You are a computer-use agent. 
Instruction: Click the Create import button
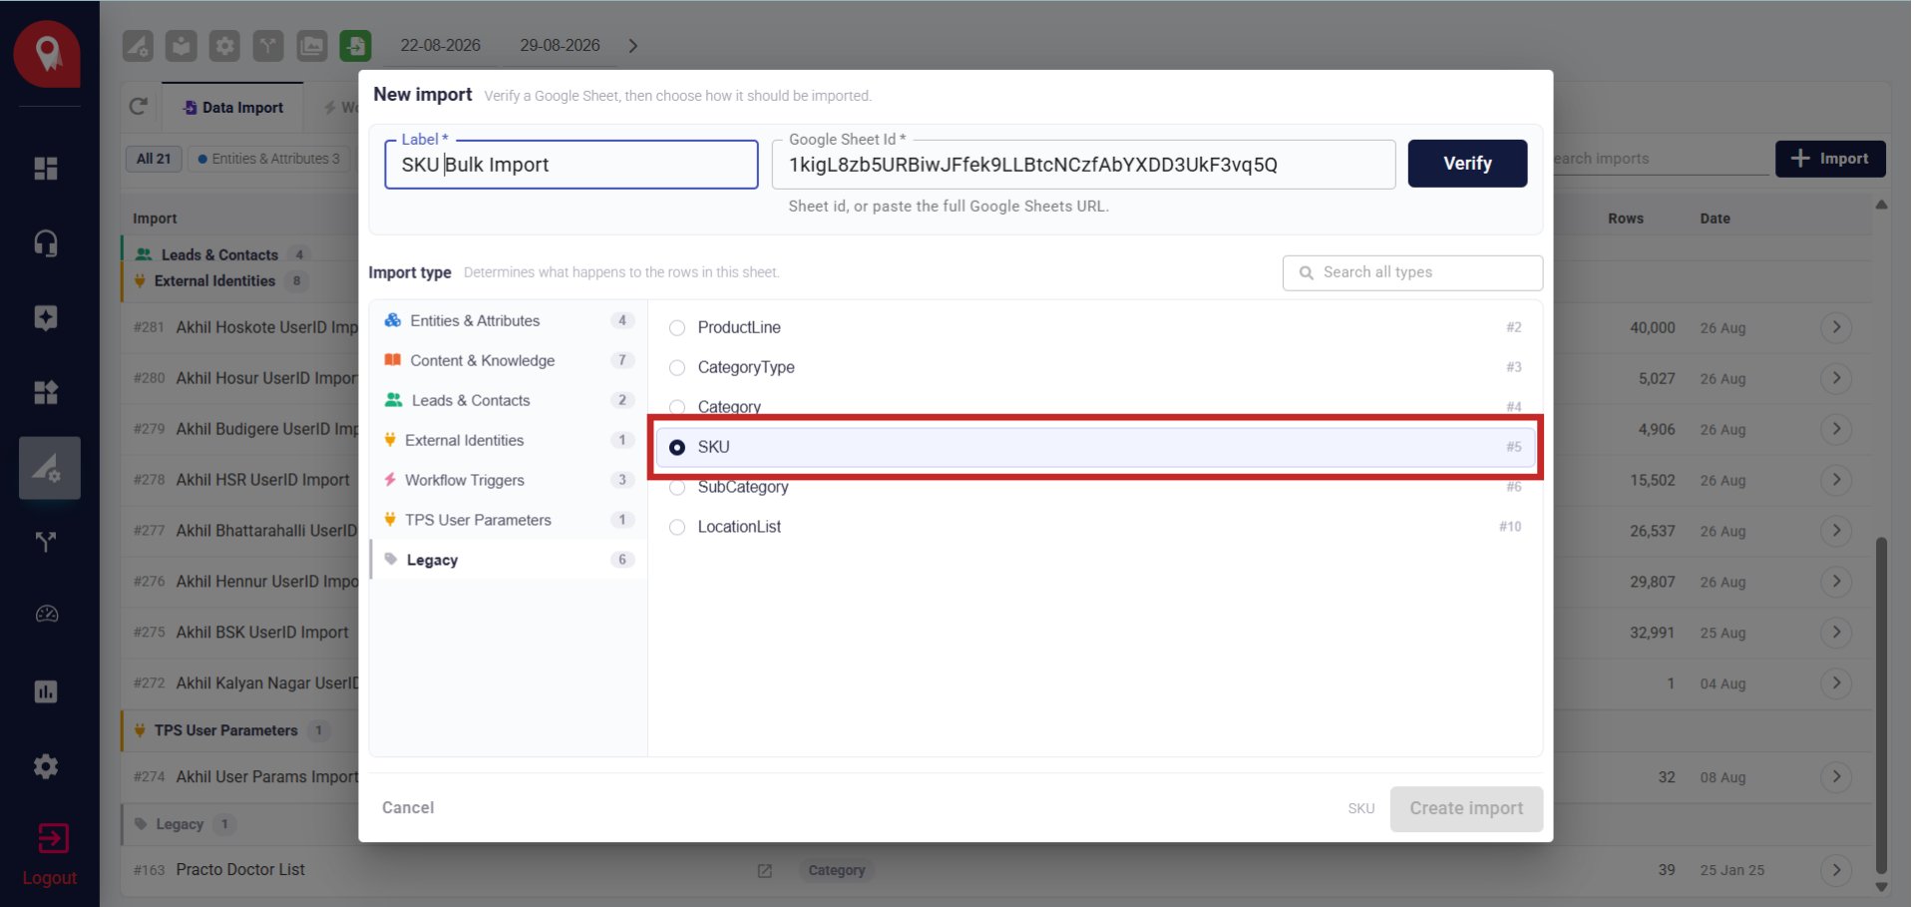(1466, 809)
